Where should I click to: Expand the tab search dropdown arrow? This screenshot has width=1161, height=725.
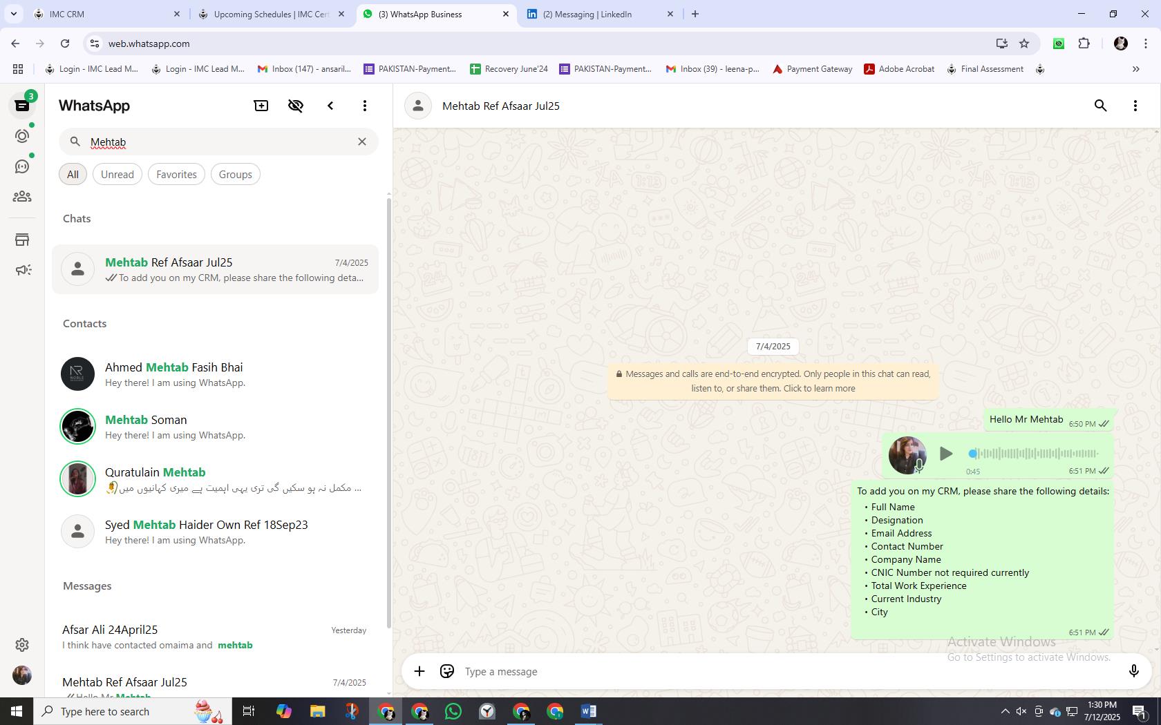tap(13, 14)
